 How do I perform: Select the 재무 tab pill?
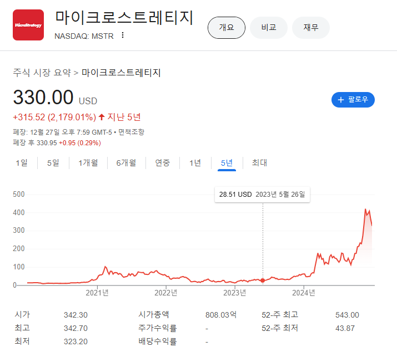pyautogui.click(x=311, y=28)
